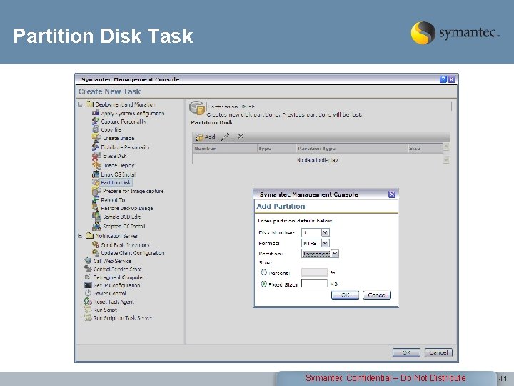Image resolution: width=514 pixels, height=386 pixels.
Task: Select the Restore Backup Image icon
Action: pyautogui.click(x=96, y=208)
